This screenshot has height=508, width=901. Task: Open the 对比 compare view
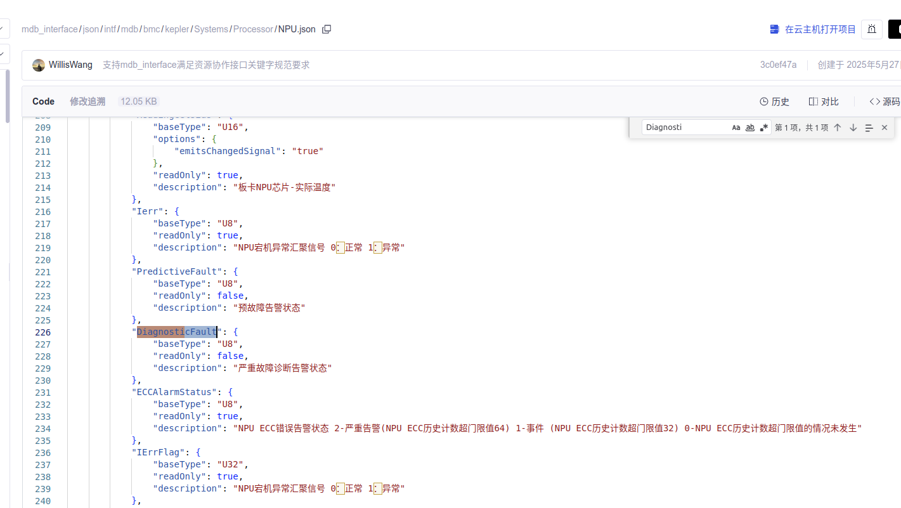824,101
